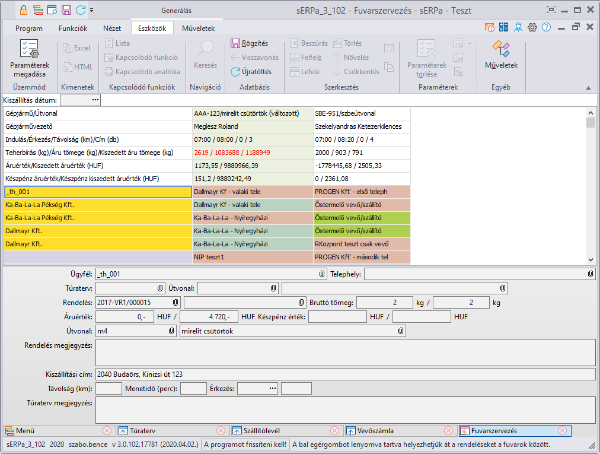
Task: Open the Kiszállítás dátum date picker
Action: tap(95, 100)
